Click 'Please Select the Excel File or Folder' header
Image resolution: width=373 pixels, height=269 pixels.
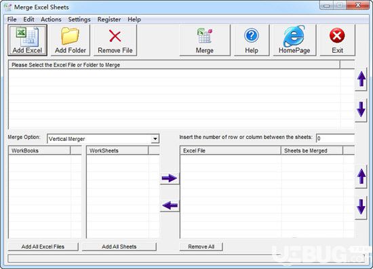174,64
